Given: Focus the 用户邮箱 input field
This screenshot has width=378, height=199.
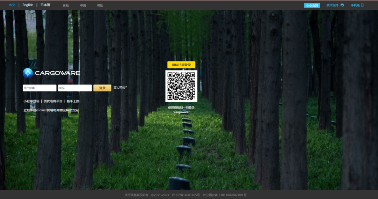Looking at the screenshot, I should point(40,88).
